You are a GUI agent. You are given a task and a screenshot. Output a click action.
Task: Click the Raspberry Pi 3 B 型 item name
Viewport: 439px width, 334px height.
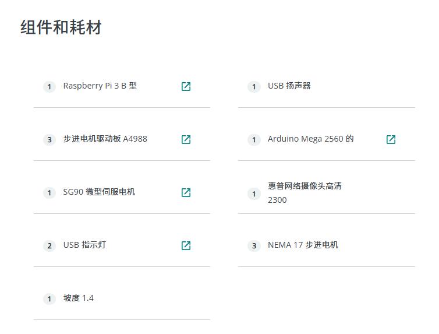coord(100,86)
